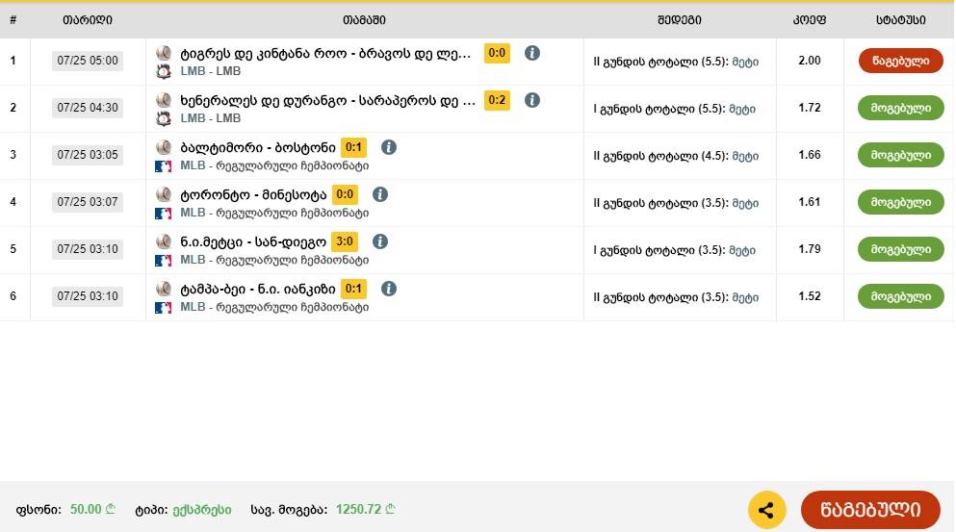Screen dimensions: 956x532
Task: Click the stake amount 50.00
Action: pos(92,510)
